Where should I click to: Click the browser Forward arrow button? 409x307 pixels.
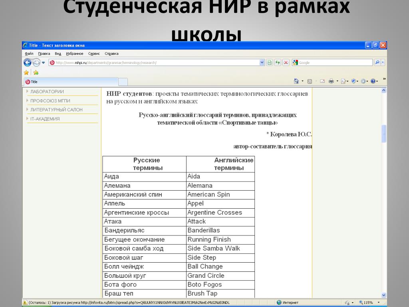36,62
